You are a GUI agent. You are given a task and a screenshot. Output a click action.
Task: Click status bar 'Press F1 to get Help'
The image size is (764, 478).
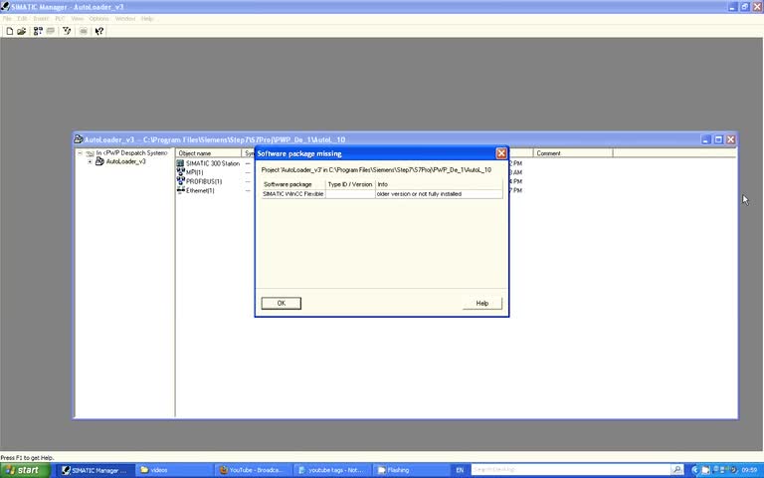click(27, 457)
